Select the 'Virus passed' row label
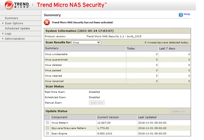This screenshot has width=204, height=140. (53, 70)
